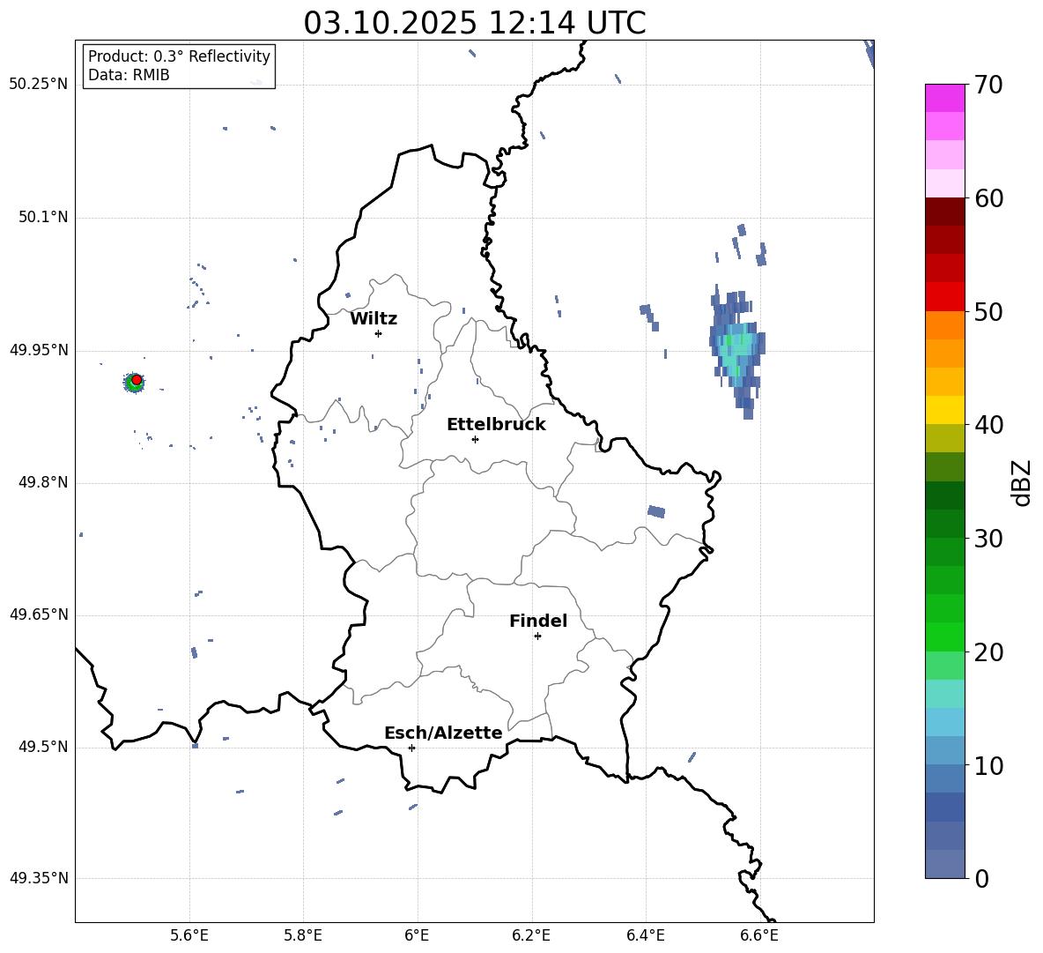Click the Findel cross marker
Image resolution: width=1043 pixels, height=953 pixels.
pyautogui.click(x=537, y=637)
